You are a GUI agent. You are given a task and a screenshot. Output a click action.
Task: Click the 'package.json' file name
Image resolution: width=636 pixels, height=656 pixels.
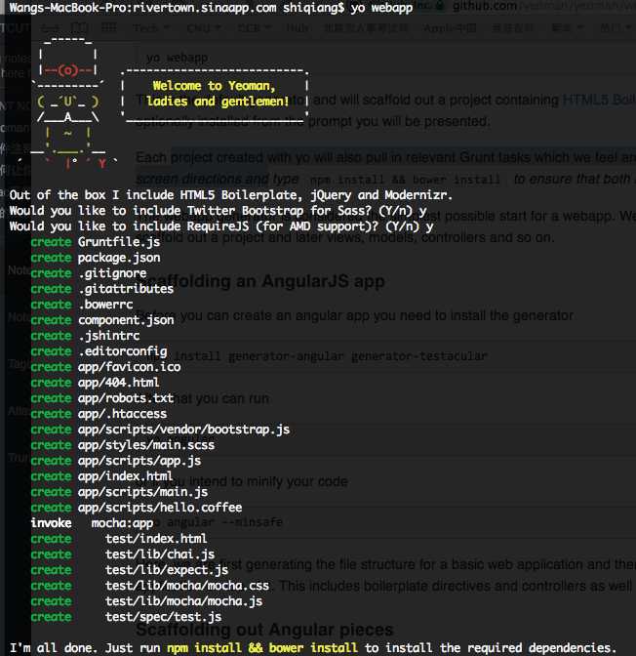click(119, 258)
